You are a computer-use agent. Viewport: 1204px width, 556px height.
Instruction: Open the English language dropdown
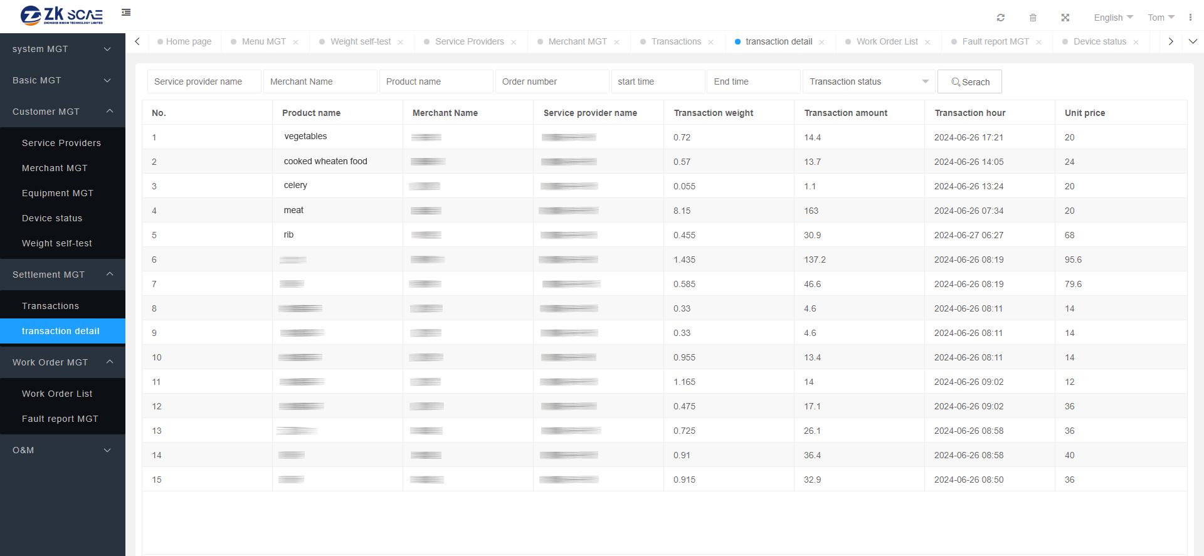pyautogui.click(x=1113, y=18)
